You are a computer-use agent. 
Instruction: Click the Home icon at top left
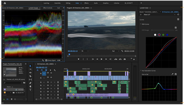(x=5, y=3)
